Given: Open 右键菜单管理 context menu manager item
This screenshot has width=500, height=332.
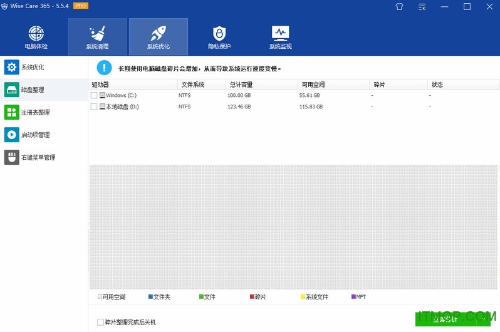Looking at the screenshot, I should 44,157.
